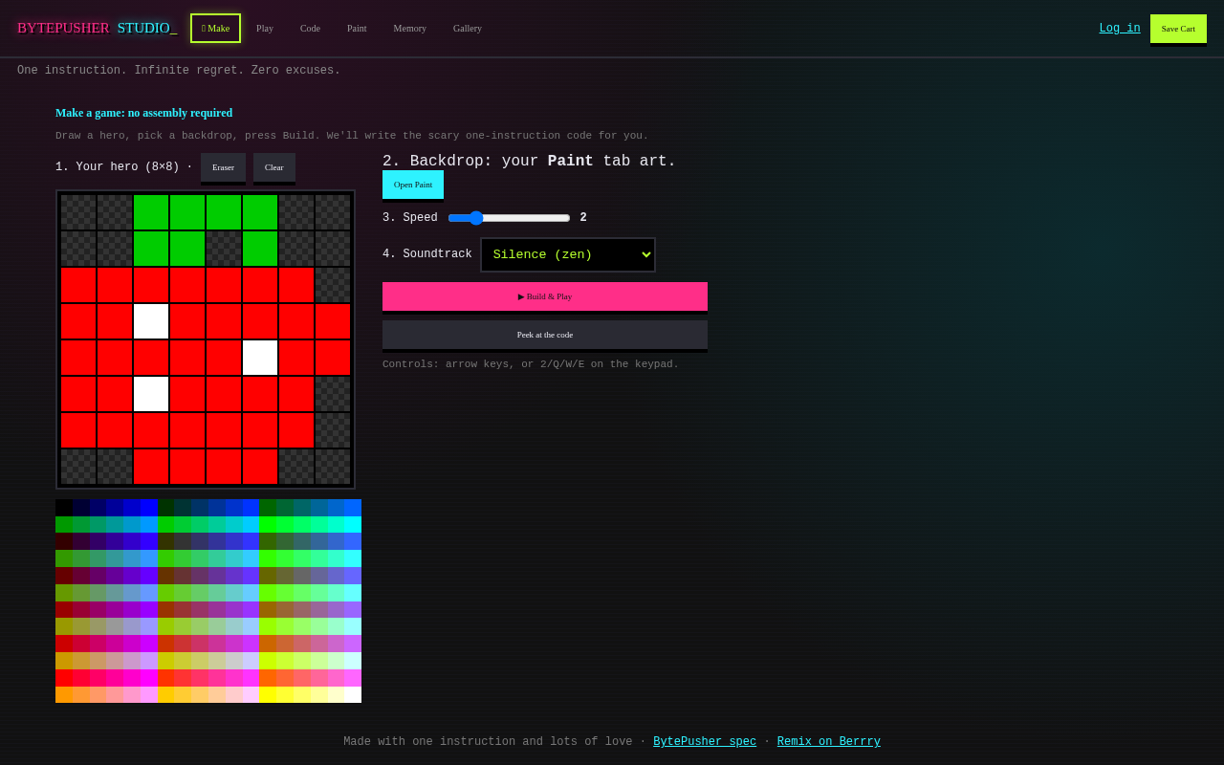Screen dimensions: 1224x765
Task: Open the Paint tab in navigation
Action: [357, 29]
